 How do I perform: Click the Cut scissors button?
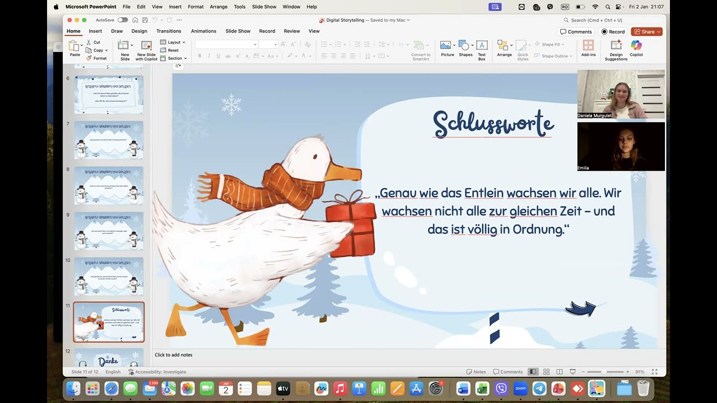click(x=93, y=43)
